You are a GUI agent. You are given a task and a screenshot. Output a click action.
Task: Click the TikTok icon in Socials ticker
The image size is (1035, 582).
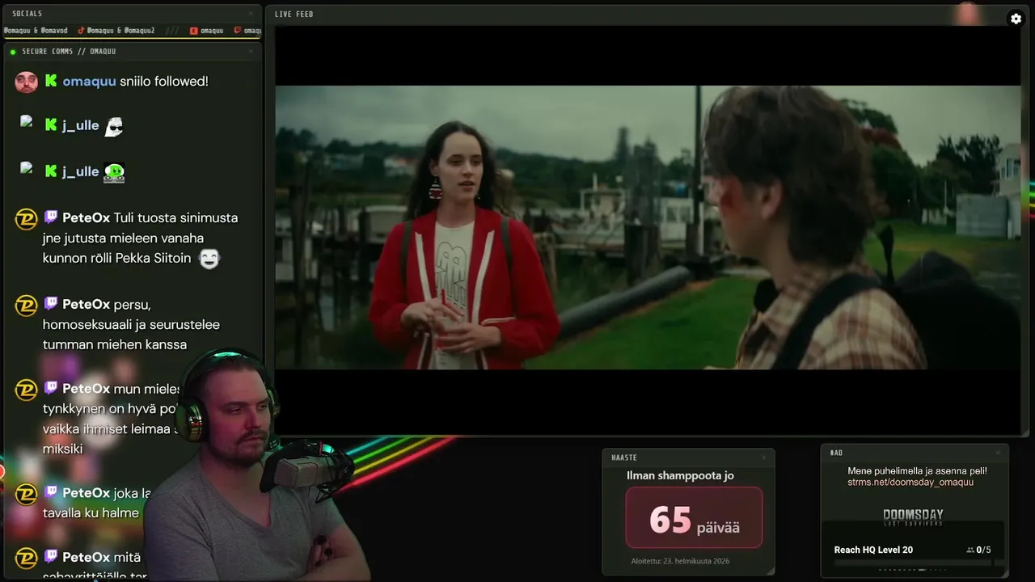(81, 31)
